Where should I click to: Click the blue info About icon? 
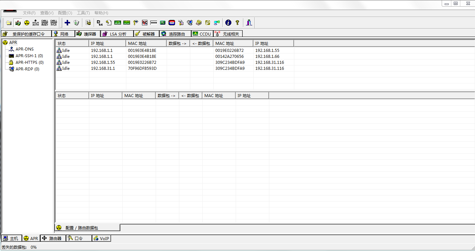pos(228,23)
